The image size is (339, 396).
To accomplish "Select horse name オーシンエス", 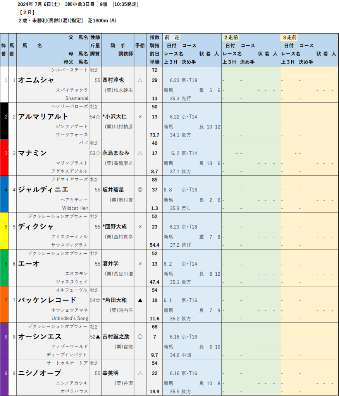I will [40, 336].
